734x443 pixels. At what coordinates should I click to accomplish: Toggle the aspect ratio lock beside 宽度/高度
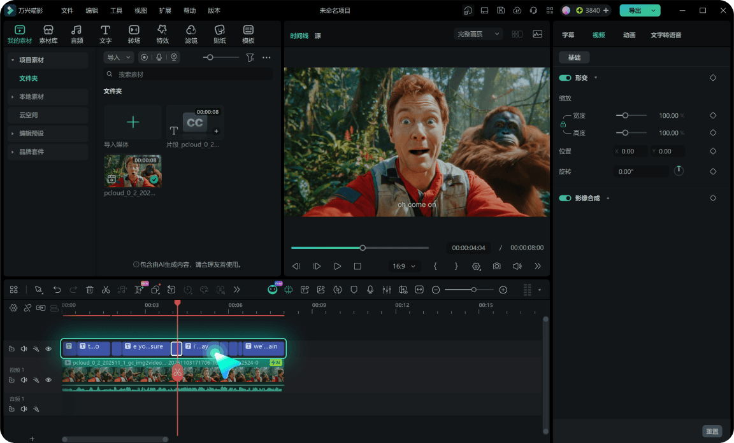(x=563, y=124)
